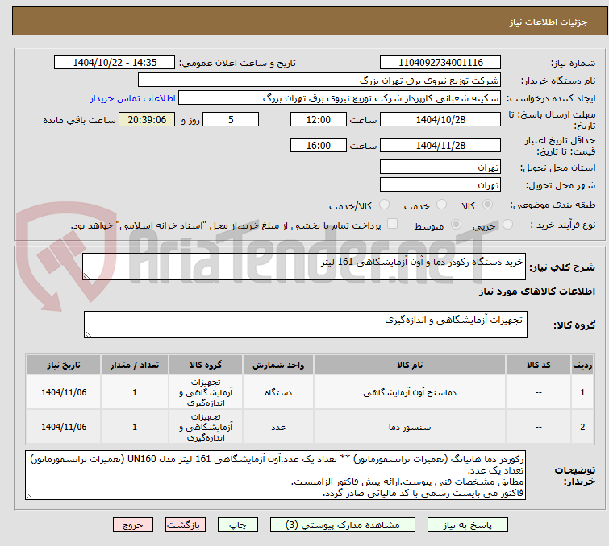This screenshot has height=546, width=609.
Task: Click the buyer organization name field
Action: click(x=319, y=81)
